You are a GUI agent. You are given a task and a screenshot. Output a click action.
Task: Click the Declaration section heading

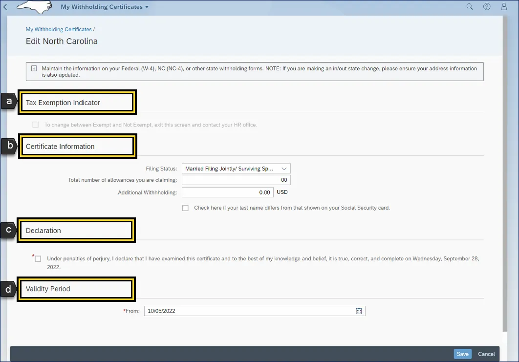(43, 231)
